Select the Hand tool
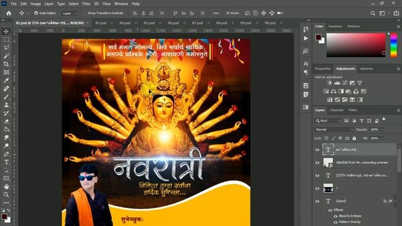Image resolution: width=402 pixels, height=226 pixels. point(6,186)
